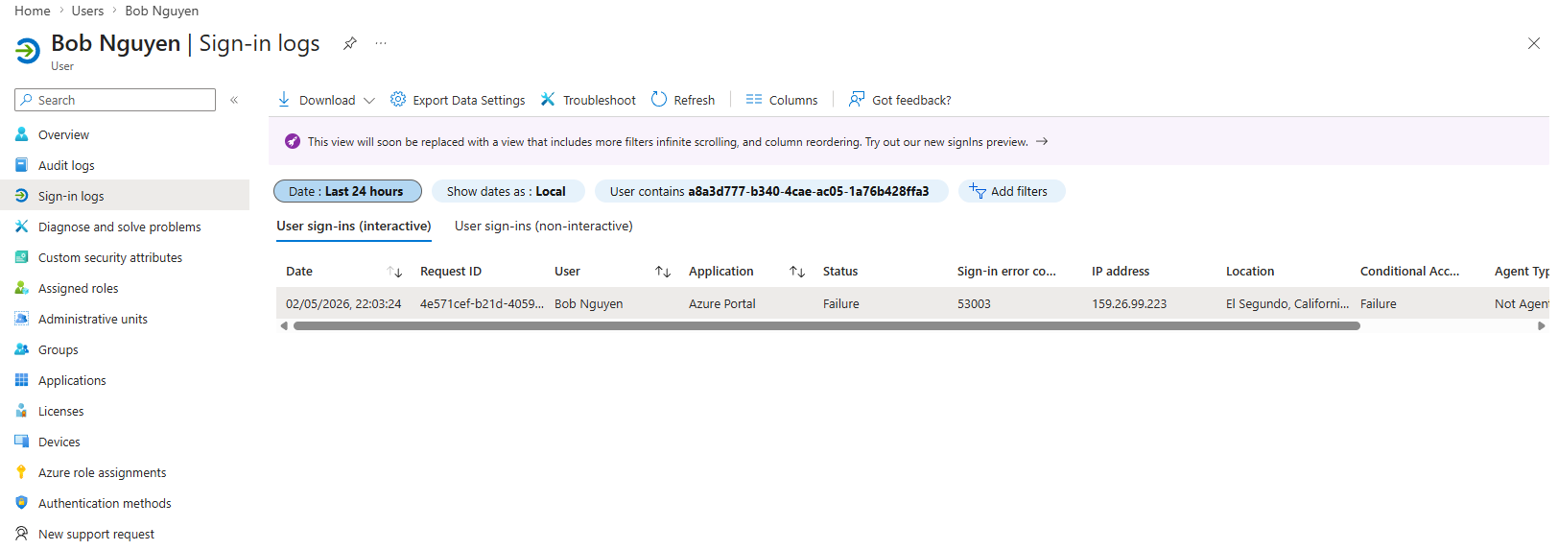Screen dimensions: 1558x550
Task: Switch to User sign-ins (interactive) tab
Action: pyautogui.click(x=354, y=227)
